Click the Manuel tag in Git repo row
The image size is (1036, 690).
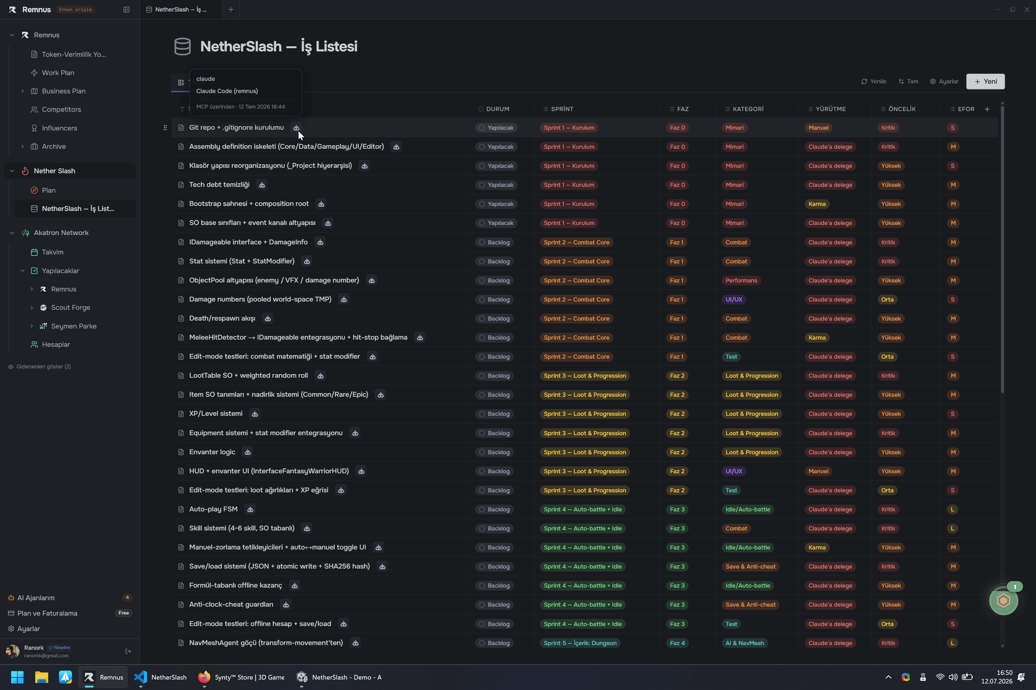pyautogui.click(x=818, y=128)
